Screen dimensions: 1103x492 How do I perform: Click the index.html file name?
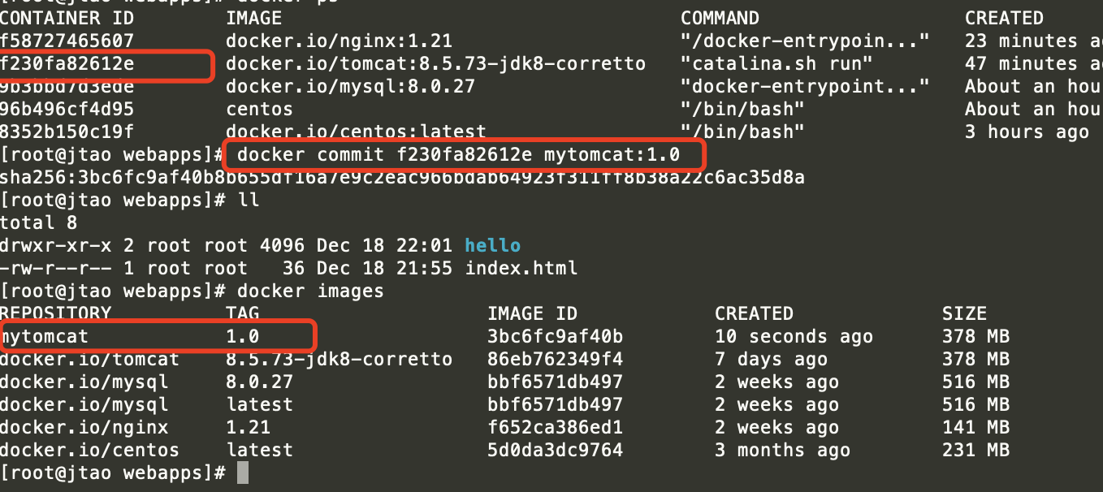pos(521,268)
